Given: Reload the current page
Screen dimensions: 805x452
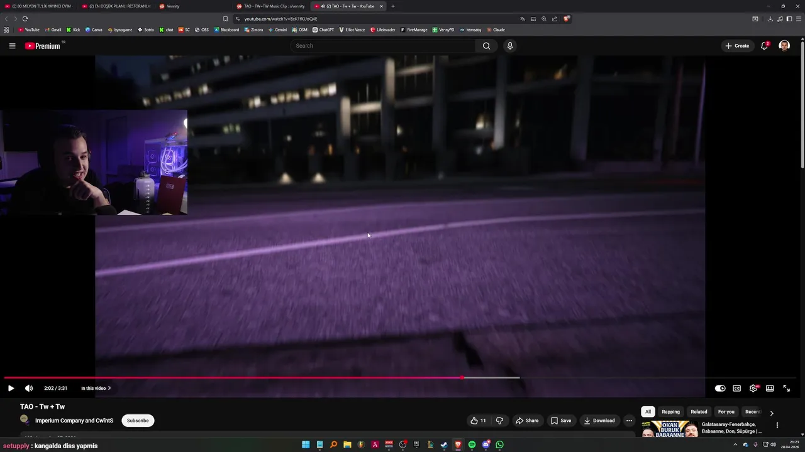Looking at the screenshot, I should pos(25,19).
